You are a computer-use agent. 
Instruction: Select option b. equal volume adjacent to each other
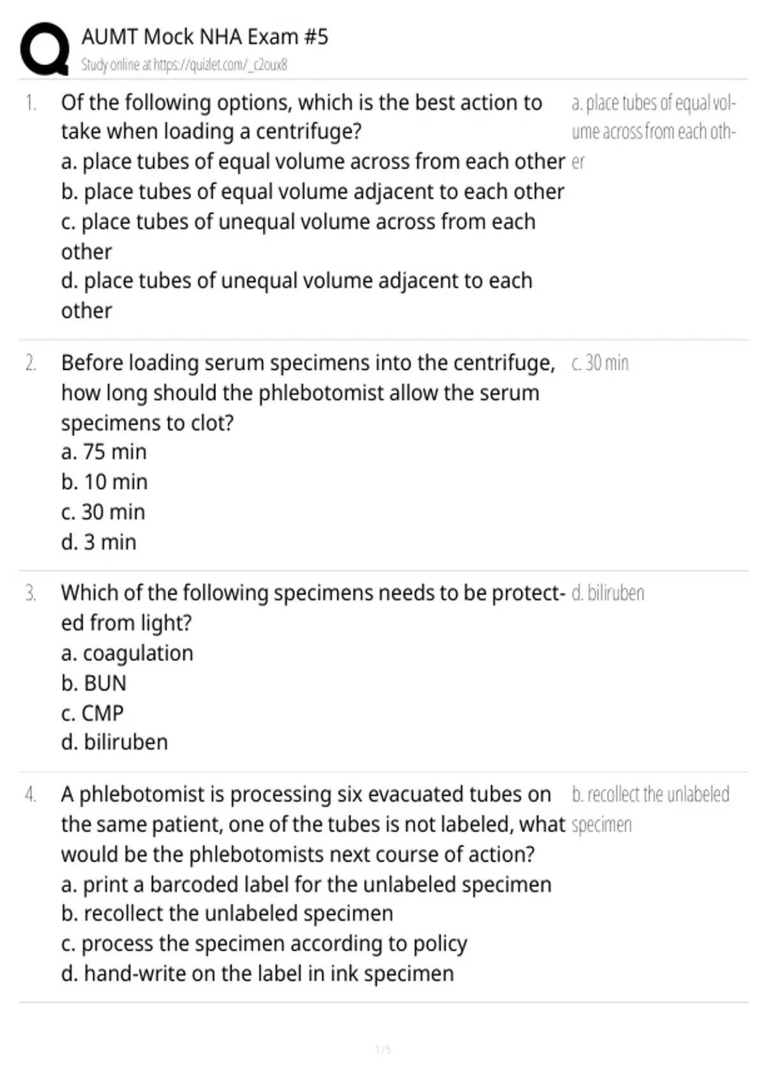point(313,191)
